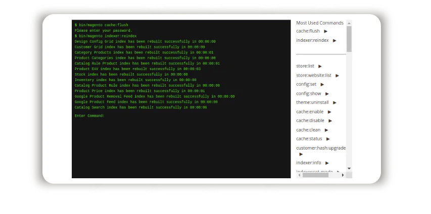Click the vertical scrollbar thumb in commands list

349,39
